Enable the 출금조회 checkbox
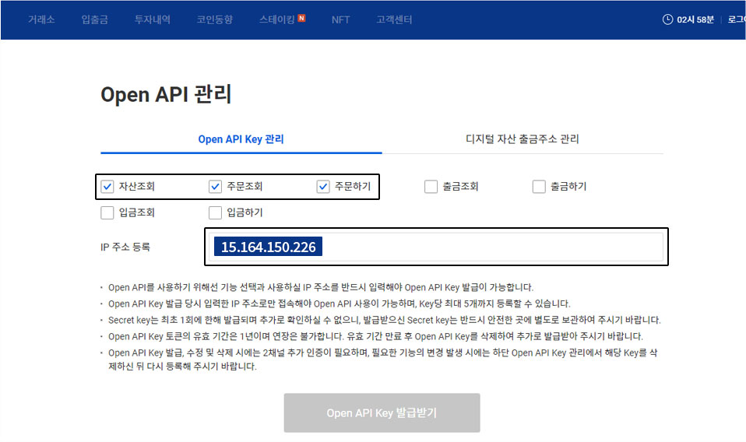 coord(431,187)
